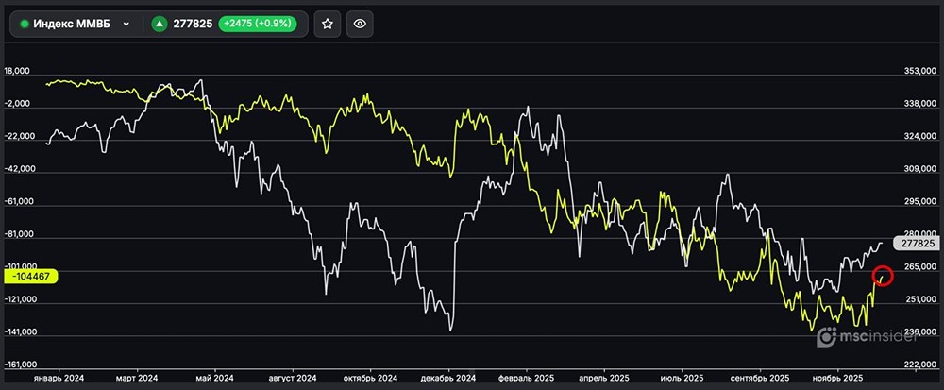Image resolution: width=944 pixels, height=390 pixels.
Task: Click the yellow -104467 left axis label
Action: coord(29,276)
